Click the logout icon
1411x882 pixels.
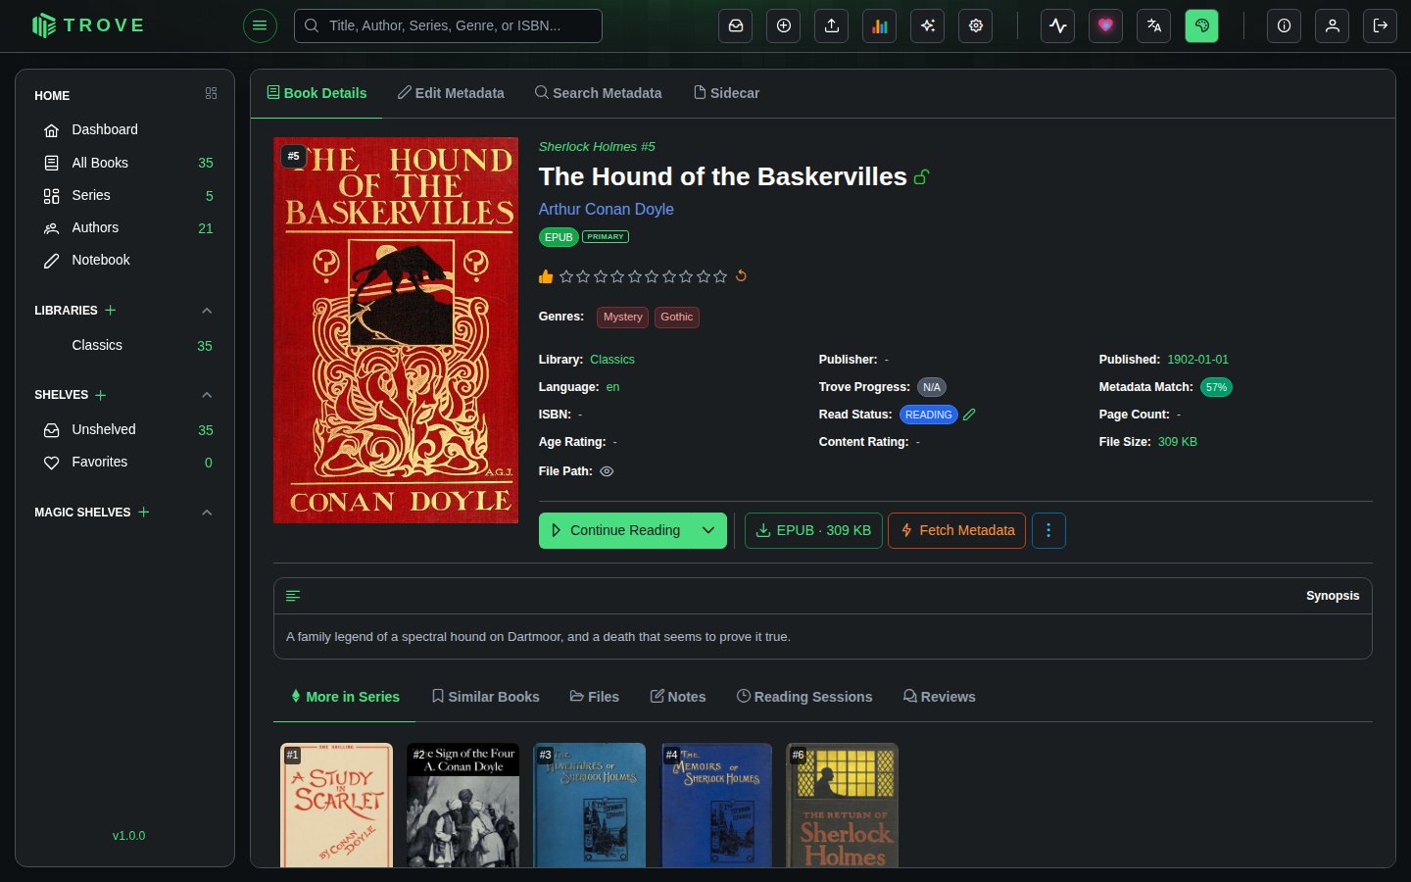tap(1381, 25)
